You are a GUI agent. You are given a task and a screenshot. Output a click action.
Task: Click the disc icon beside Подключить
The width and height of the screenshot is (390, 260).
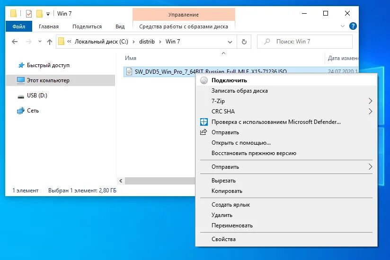204,80
